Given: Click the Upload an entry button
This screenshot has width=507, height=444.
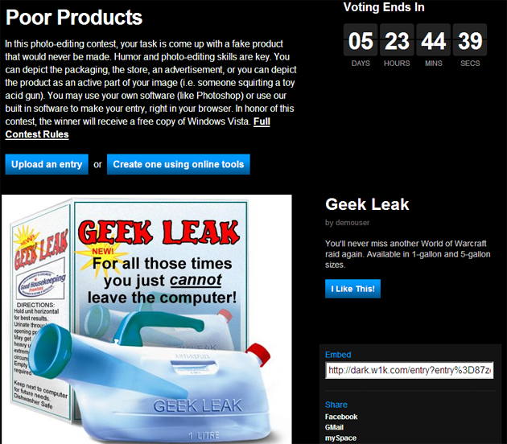Looking at the screenshot, I should tap(47, 164).
